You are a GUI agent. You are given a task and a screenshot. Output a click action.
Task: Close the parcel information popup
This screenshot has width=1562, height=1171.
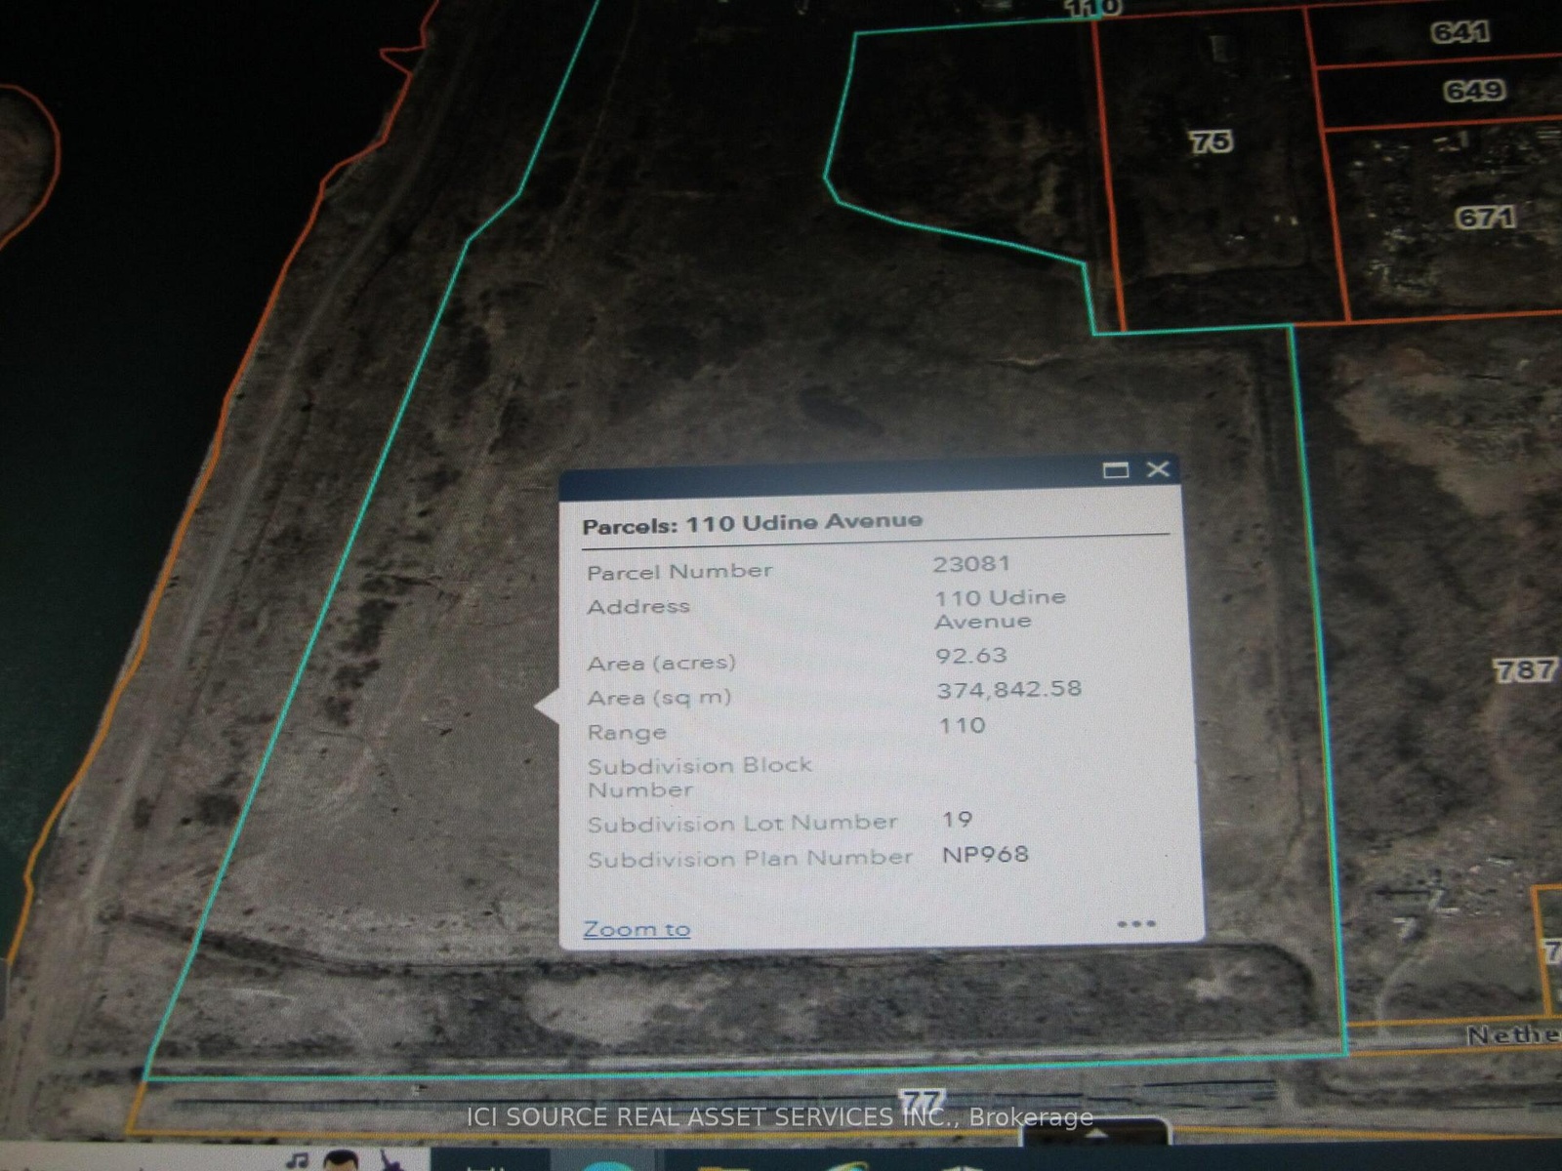click(x=1158, y=469)
